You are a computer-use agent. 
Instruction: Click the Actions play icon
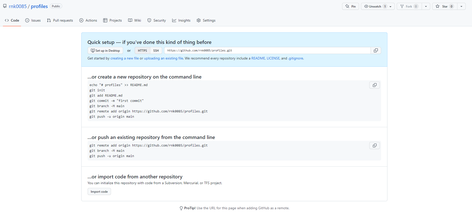pos(81,20)
